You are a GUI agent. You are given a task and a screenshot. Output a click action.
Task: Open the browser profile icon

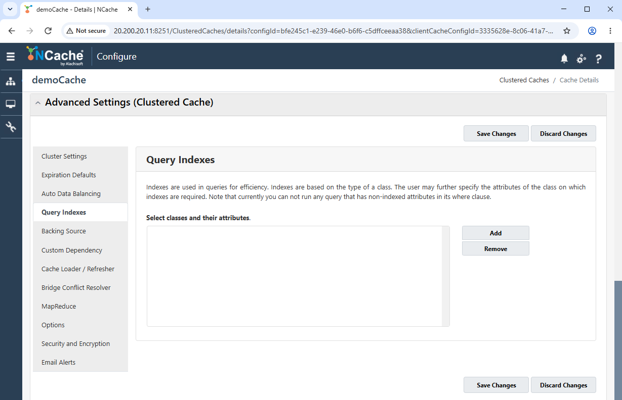point(592,31)
